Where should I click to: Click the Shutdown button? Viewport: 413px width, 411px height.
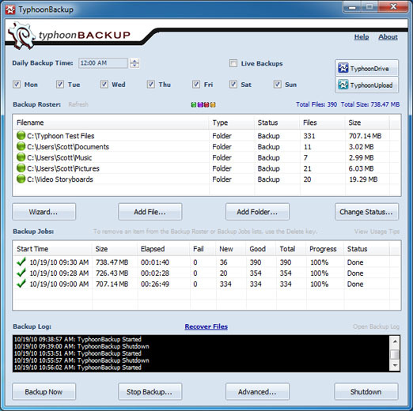(366, 391)
